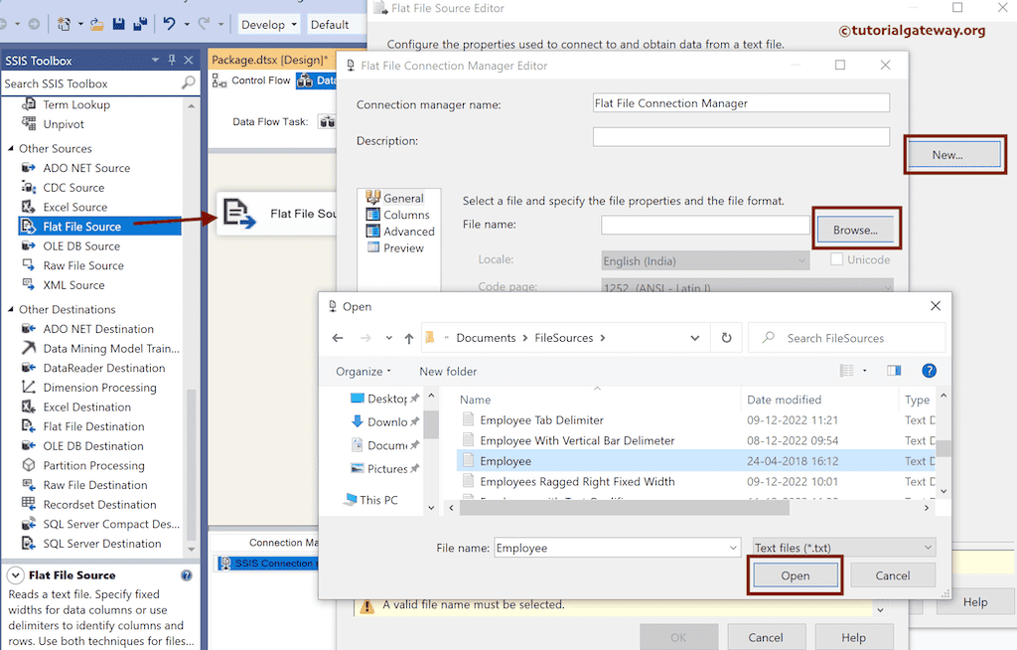Click Flat File Source component on canvas

pos(277,214)
